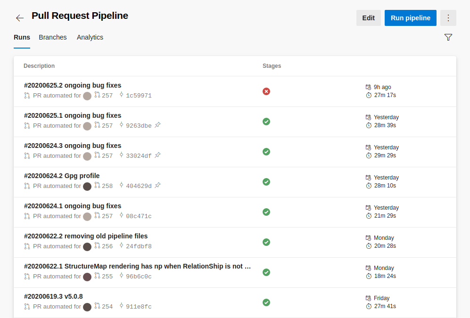
Task: Click the dark avatar in Gpg profile row
Action: 87,187
